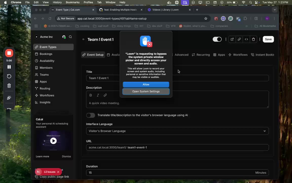Open Profiles menu in menu bar

88,3
